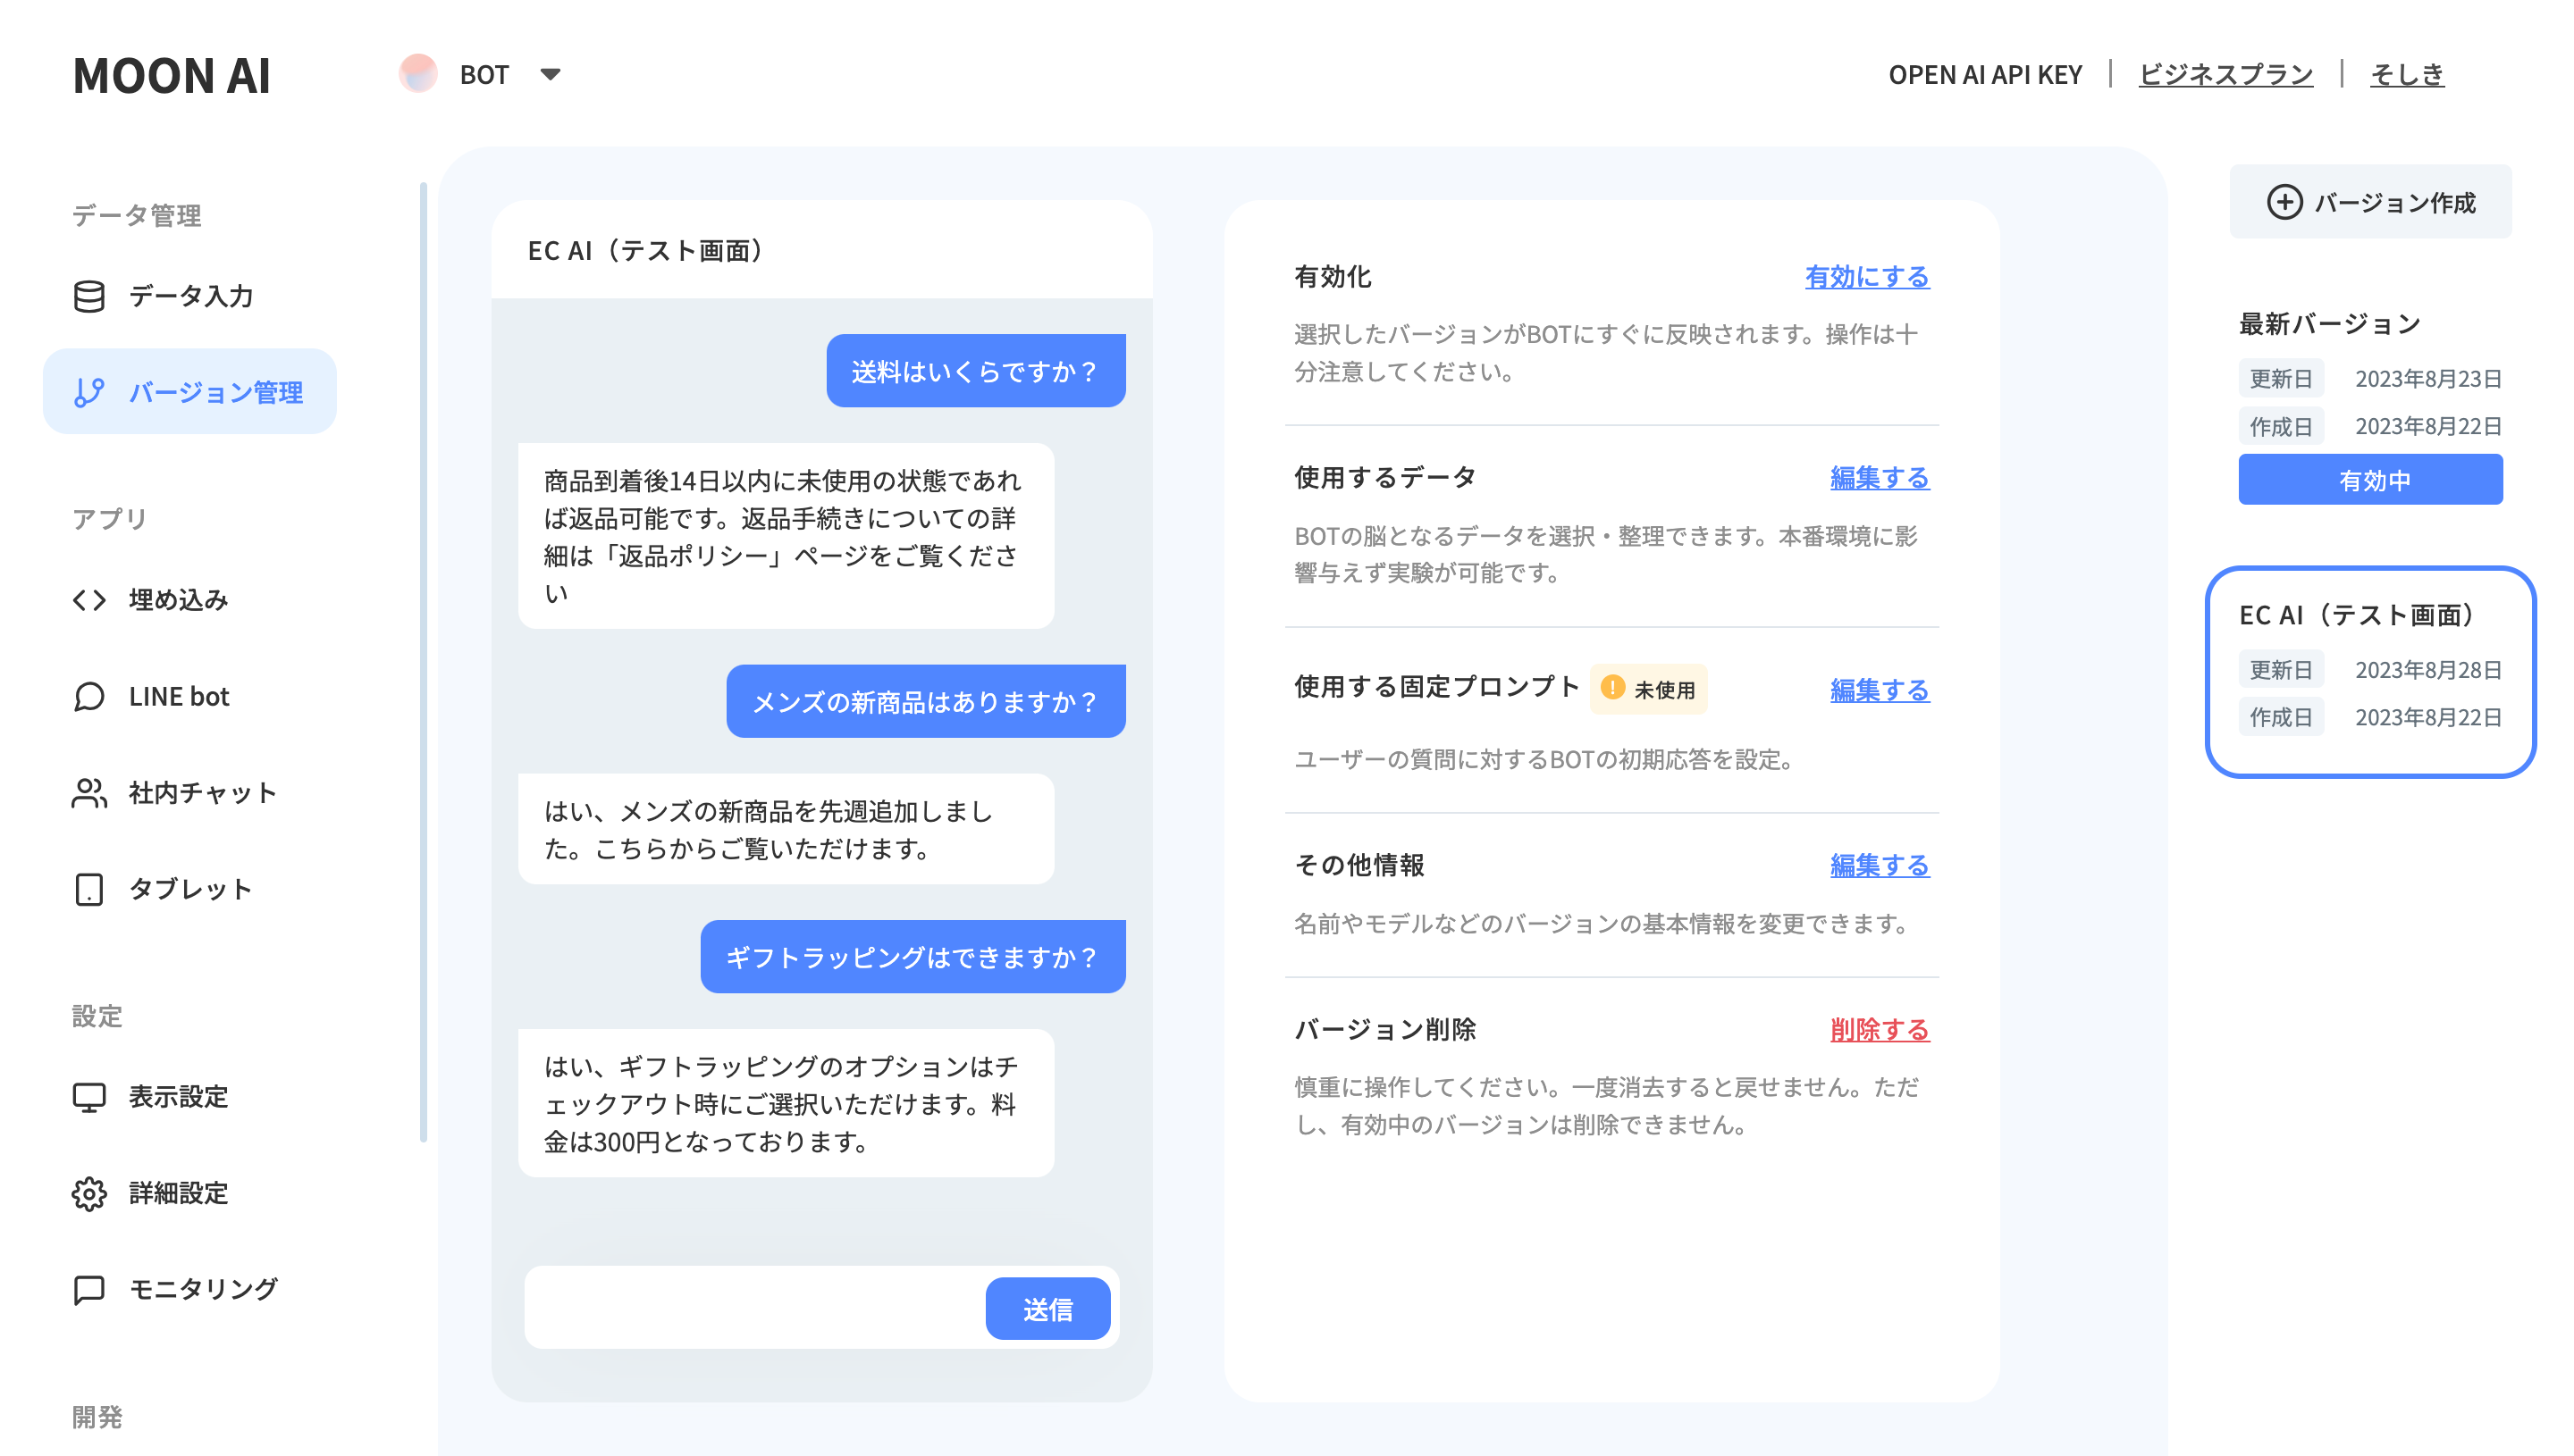Click the BOT avatar circle
Screen dimensions: 2574x1456
[x=418, y=74]
